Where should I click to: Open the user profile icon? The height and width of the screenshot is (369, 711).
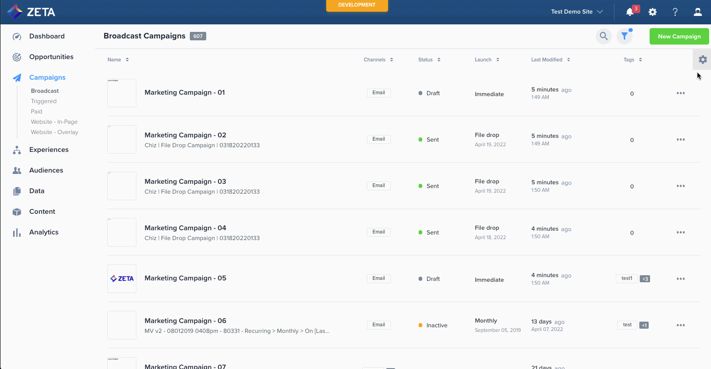pyautogui.click(x=697, y=12)
